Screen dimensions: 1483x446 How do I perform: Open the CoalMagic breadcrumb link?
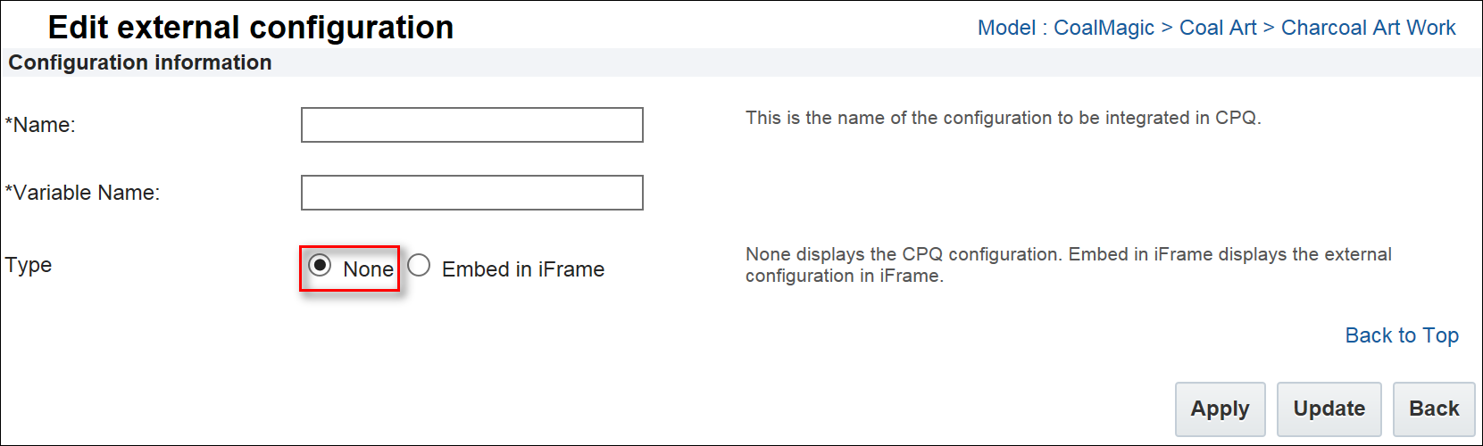[x=1104, y=28]
